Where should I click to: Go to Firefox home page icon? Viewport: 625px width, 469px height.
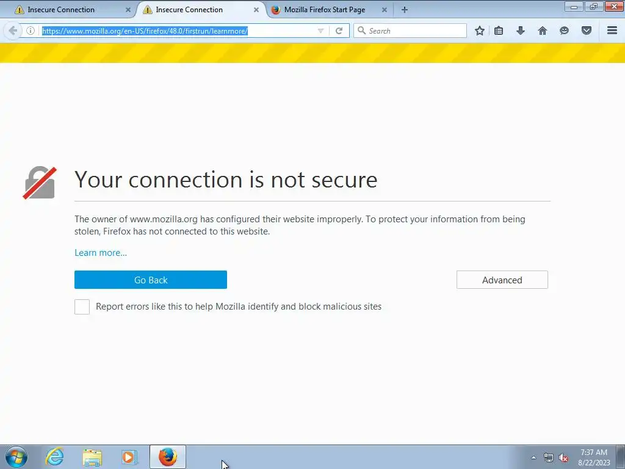point(543,31)
